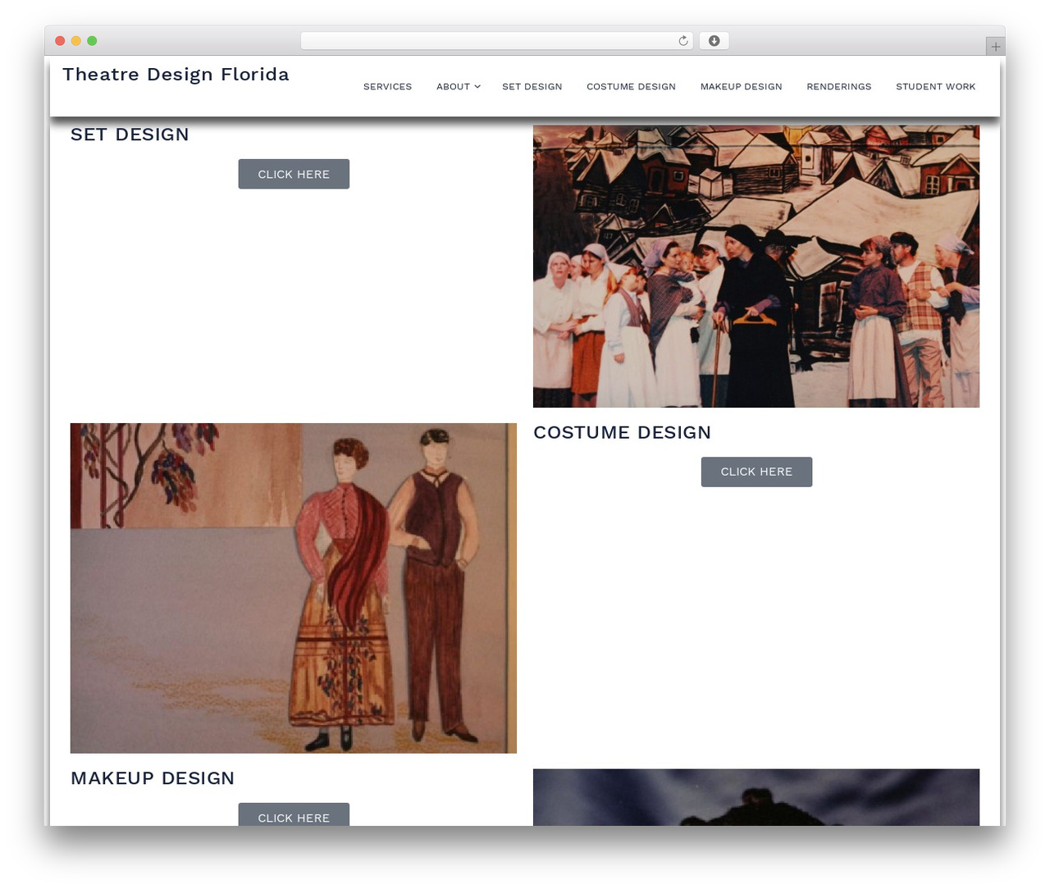View the villagers stage photo
This screenshot has height=889, width=1050.
[x=756, y=267]
